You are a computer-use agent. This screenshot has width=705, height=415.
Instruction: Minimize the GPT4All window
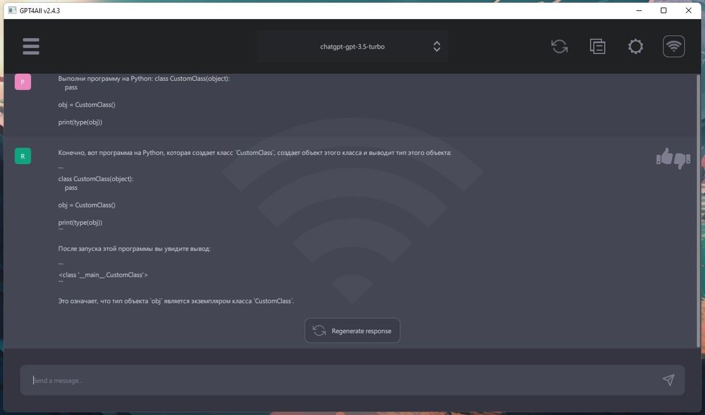[x=639, y=10]
